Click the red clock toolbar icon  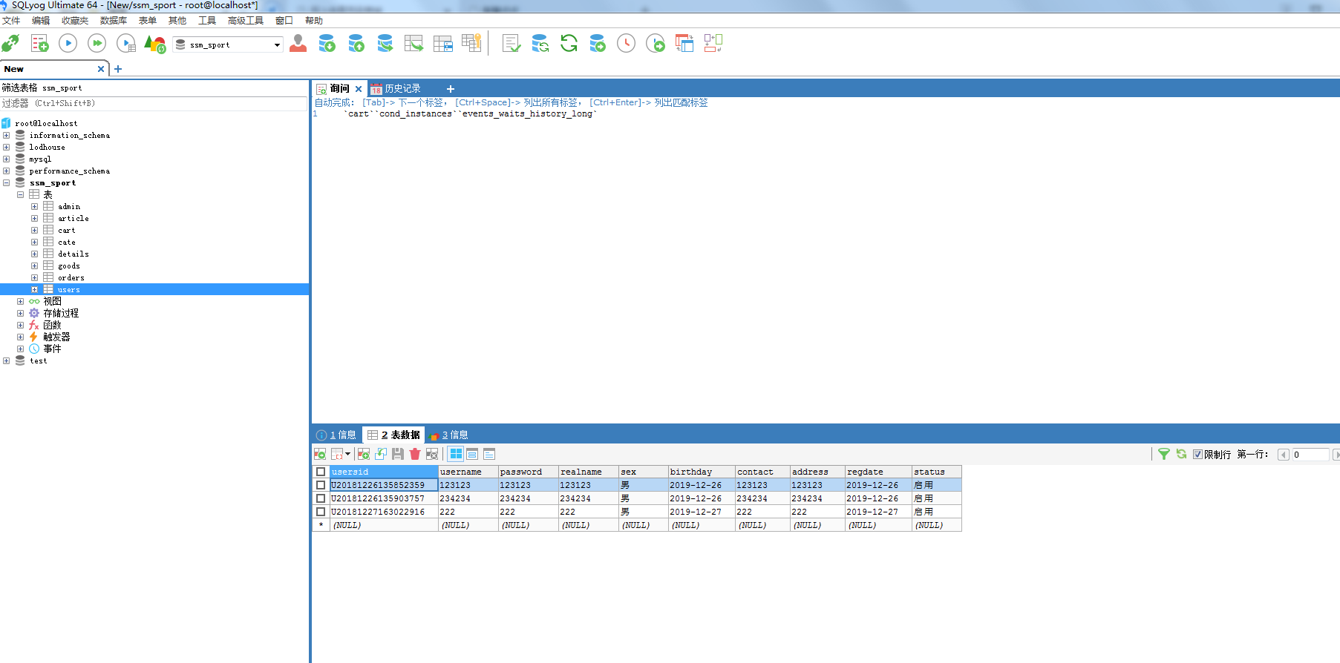click(x=627, y=44)
